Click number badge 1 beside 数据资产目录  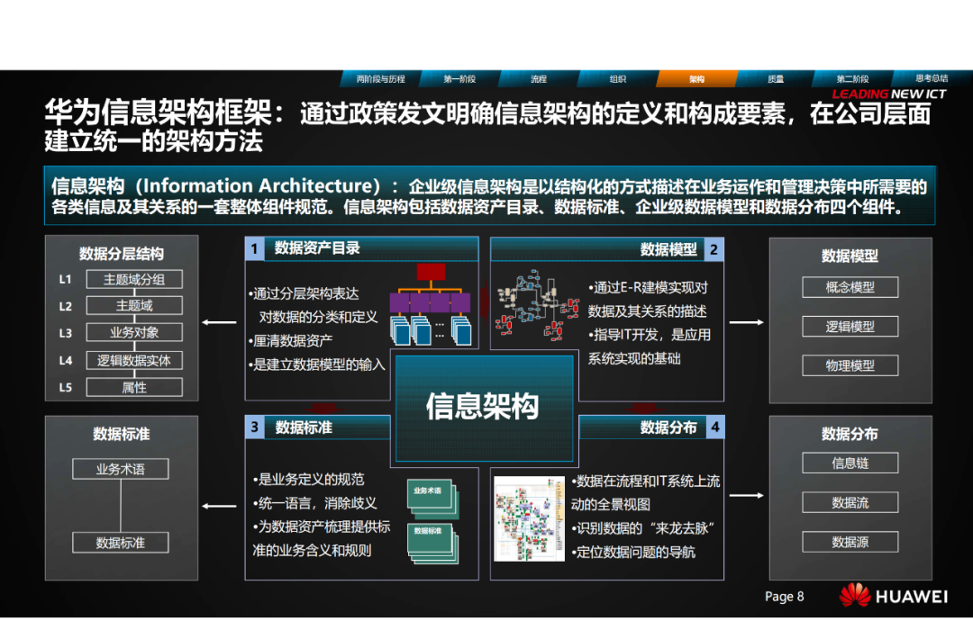coord(255,249)
